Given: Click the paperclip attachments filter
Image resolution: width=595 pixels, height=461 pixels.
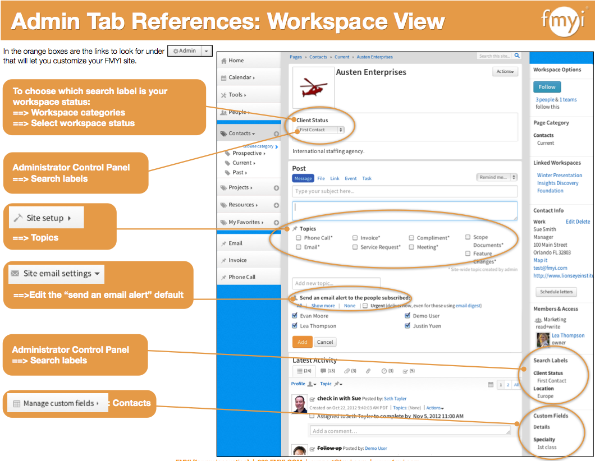Looking at the screenshot, I should click(347, 371).
